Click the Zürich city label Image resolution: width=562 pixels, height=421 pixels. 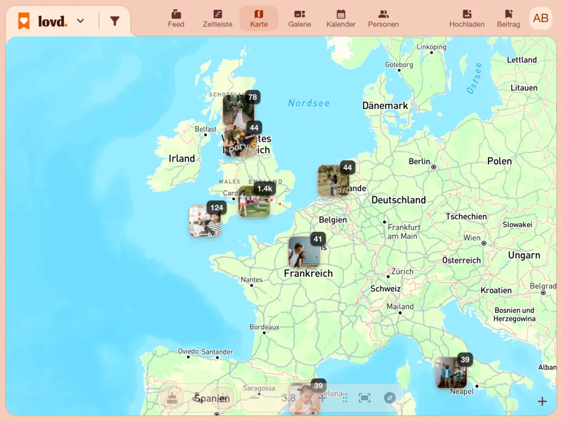coord(402,271)
